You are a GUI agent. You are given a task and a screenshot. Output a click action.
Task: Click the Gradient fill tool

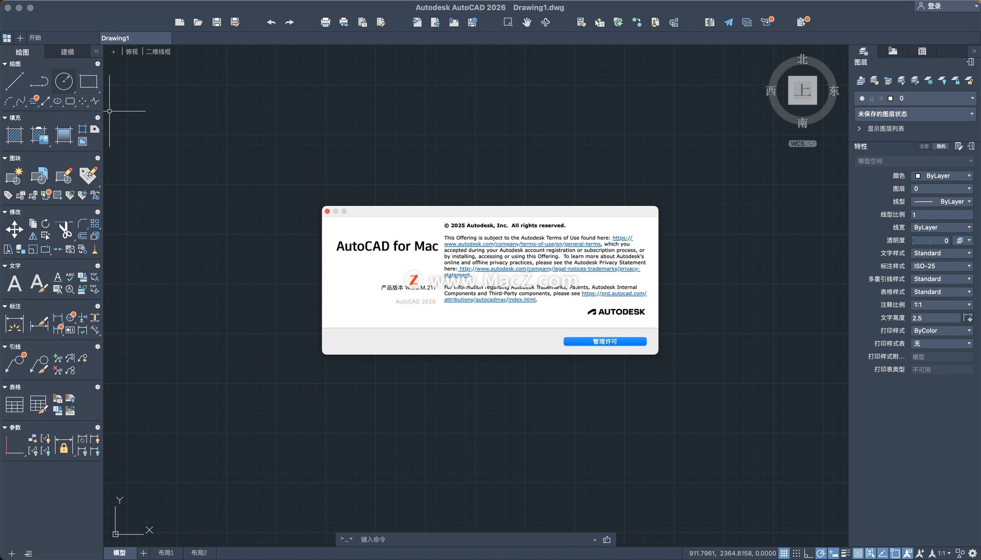[63, 135]
